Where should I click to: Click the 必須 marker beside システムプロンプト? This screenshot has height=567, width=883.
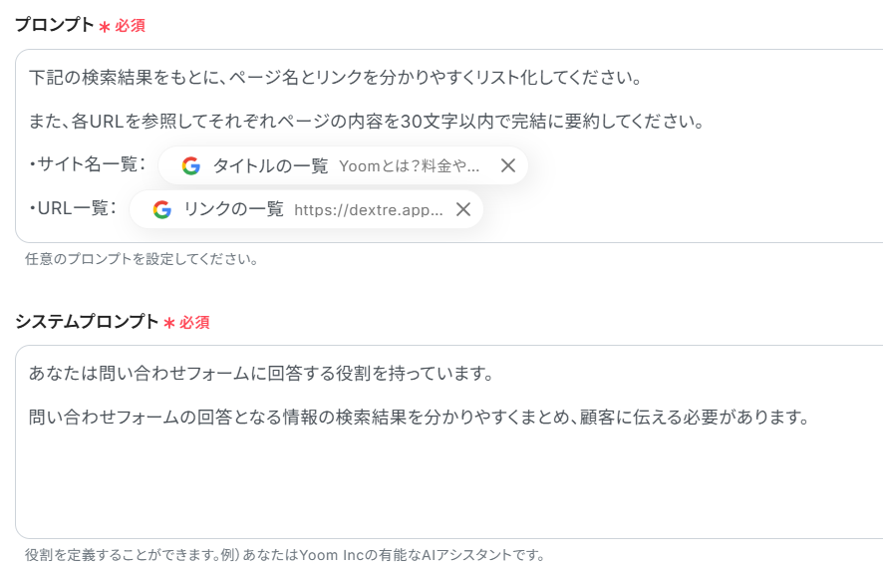(x=194, y=323)
